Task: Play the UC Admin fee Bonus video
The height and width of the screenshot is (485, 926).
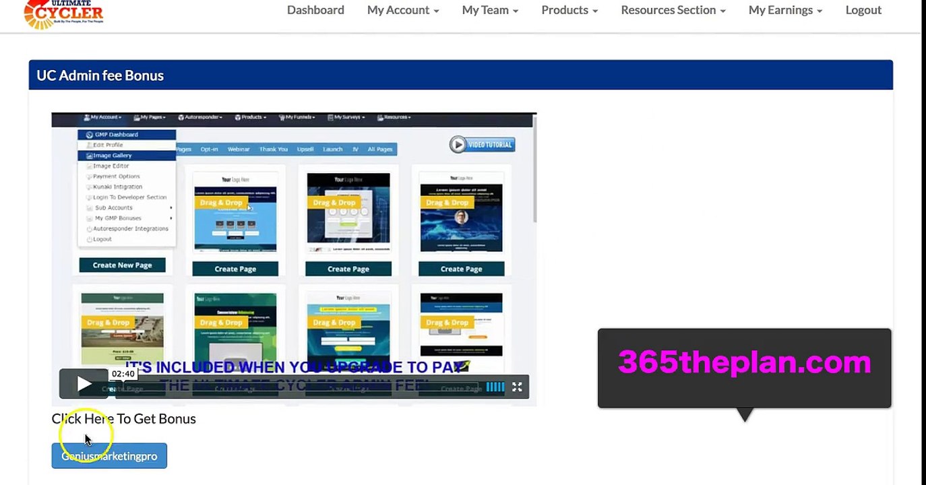Action: point(84,385)
